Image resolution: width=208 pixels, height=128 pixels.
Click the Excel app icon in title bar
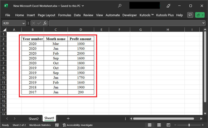[6, 6]
